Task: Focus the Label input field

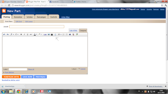Action: tap(18, 69)
